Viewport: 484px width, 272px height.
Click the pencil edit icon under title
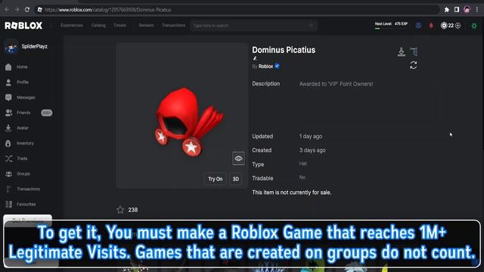255,58
